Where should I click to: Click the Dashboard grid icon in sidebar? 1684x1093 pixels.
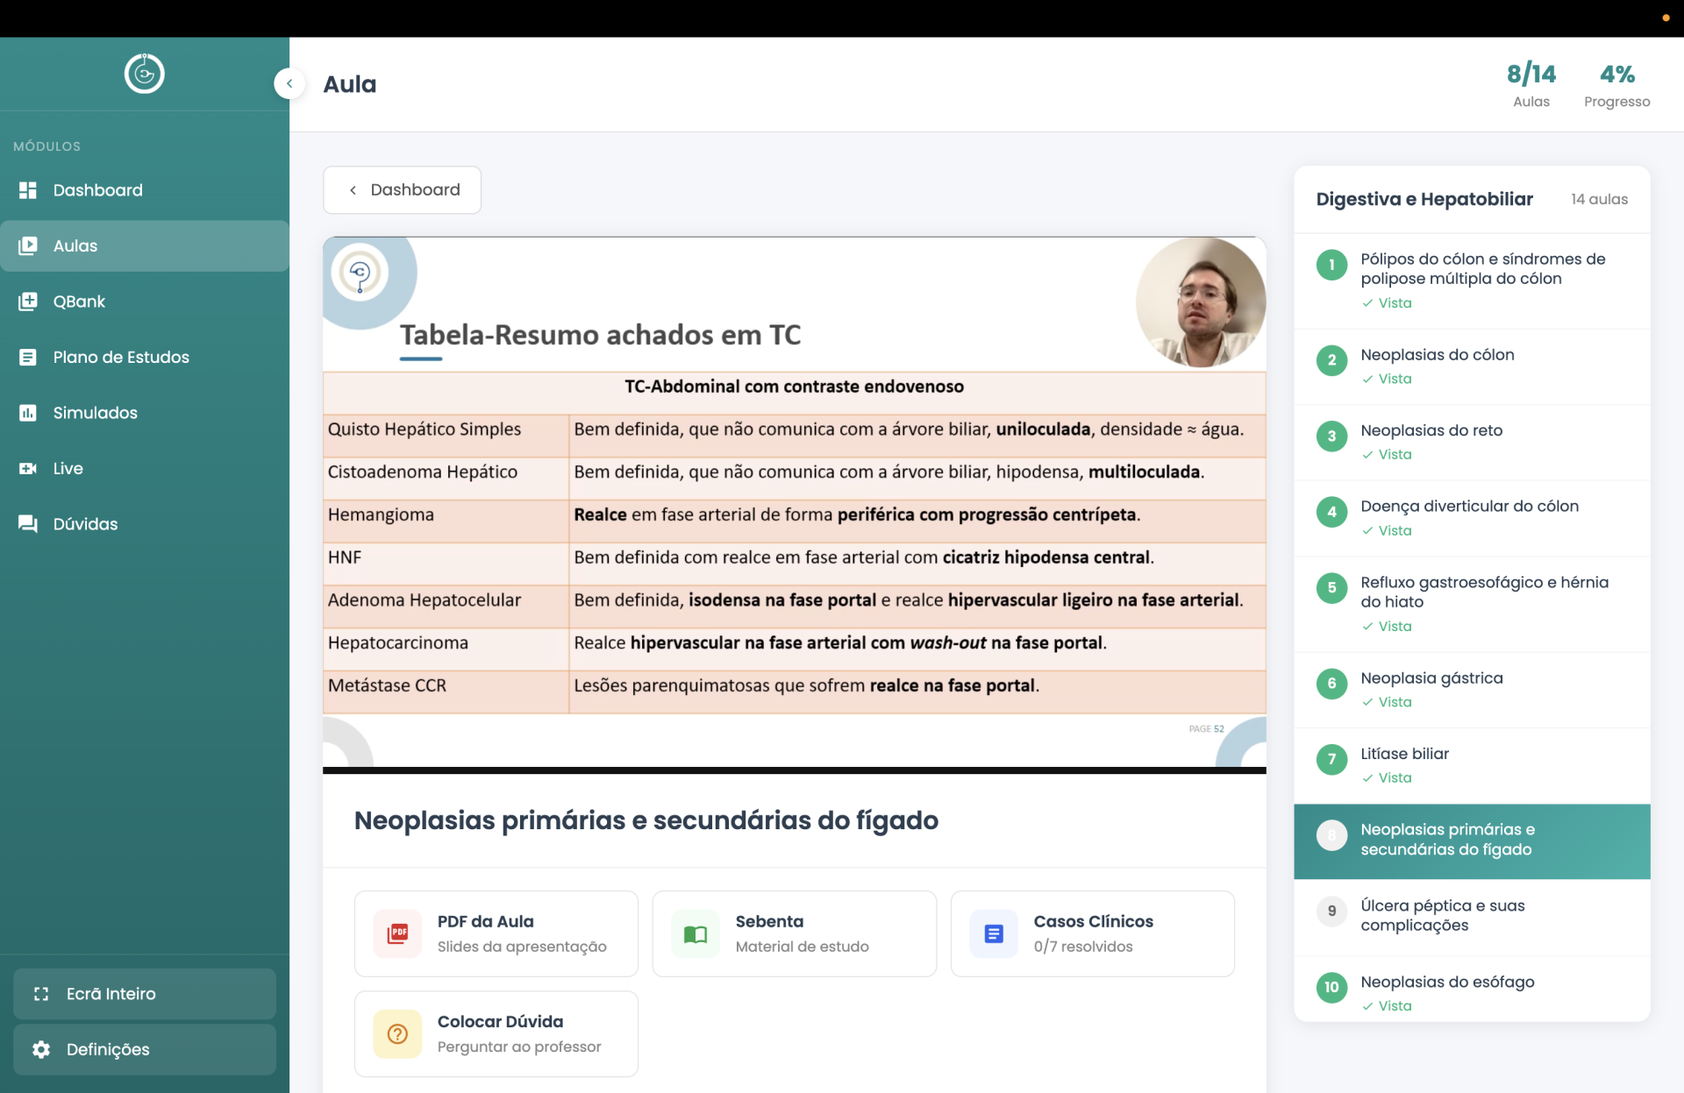click(x=28, y=190)
